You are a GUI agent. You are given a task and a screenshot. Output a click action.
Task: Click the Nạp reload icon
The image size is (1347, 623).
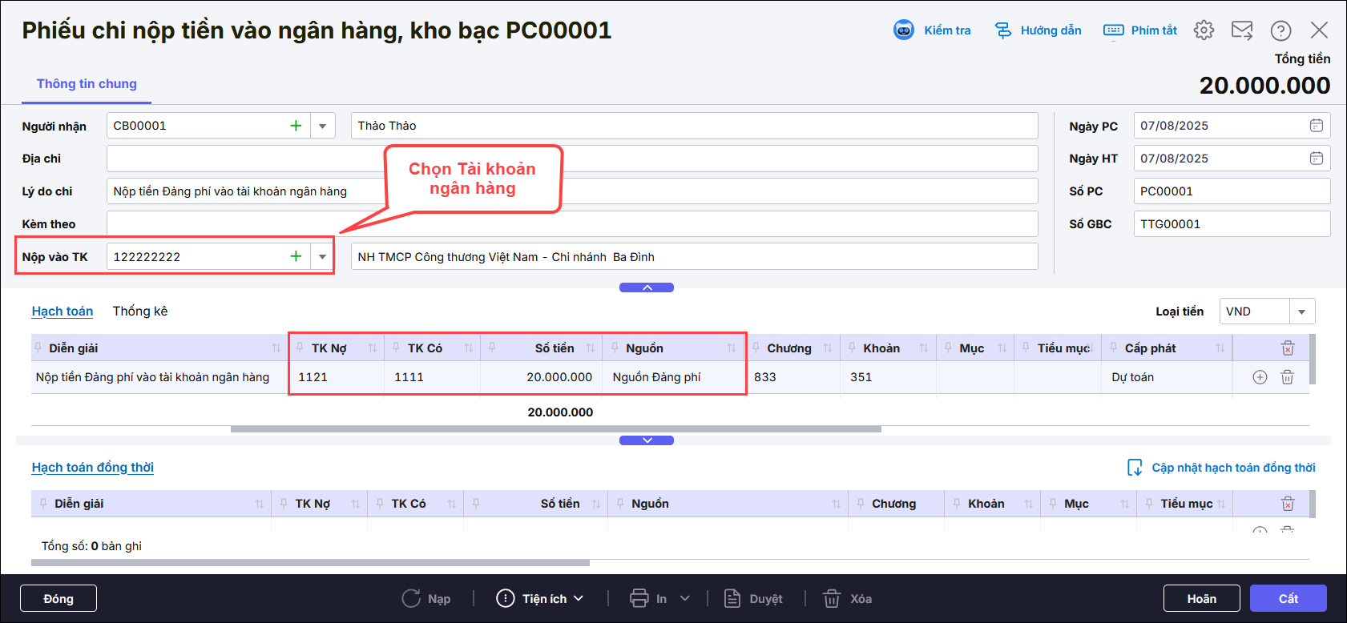pos(411,598)
